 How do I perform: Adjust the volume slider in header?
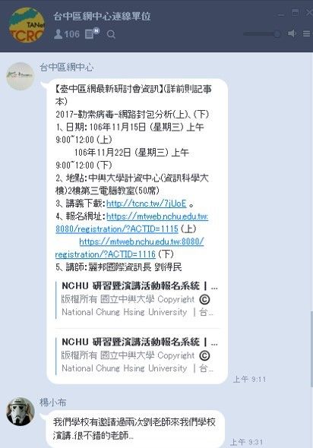(262, 34)
